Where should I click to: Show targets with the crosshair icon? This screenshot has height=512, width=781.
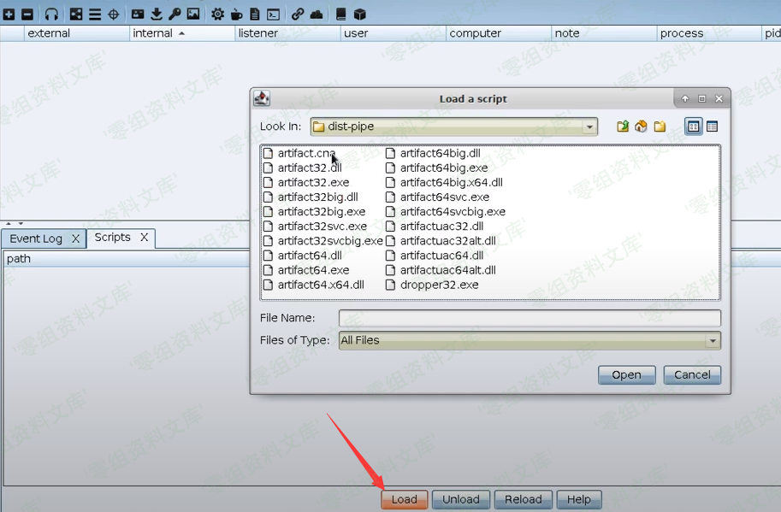coord(113,14)
